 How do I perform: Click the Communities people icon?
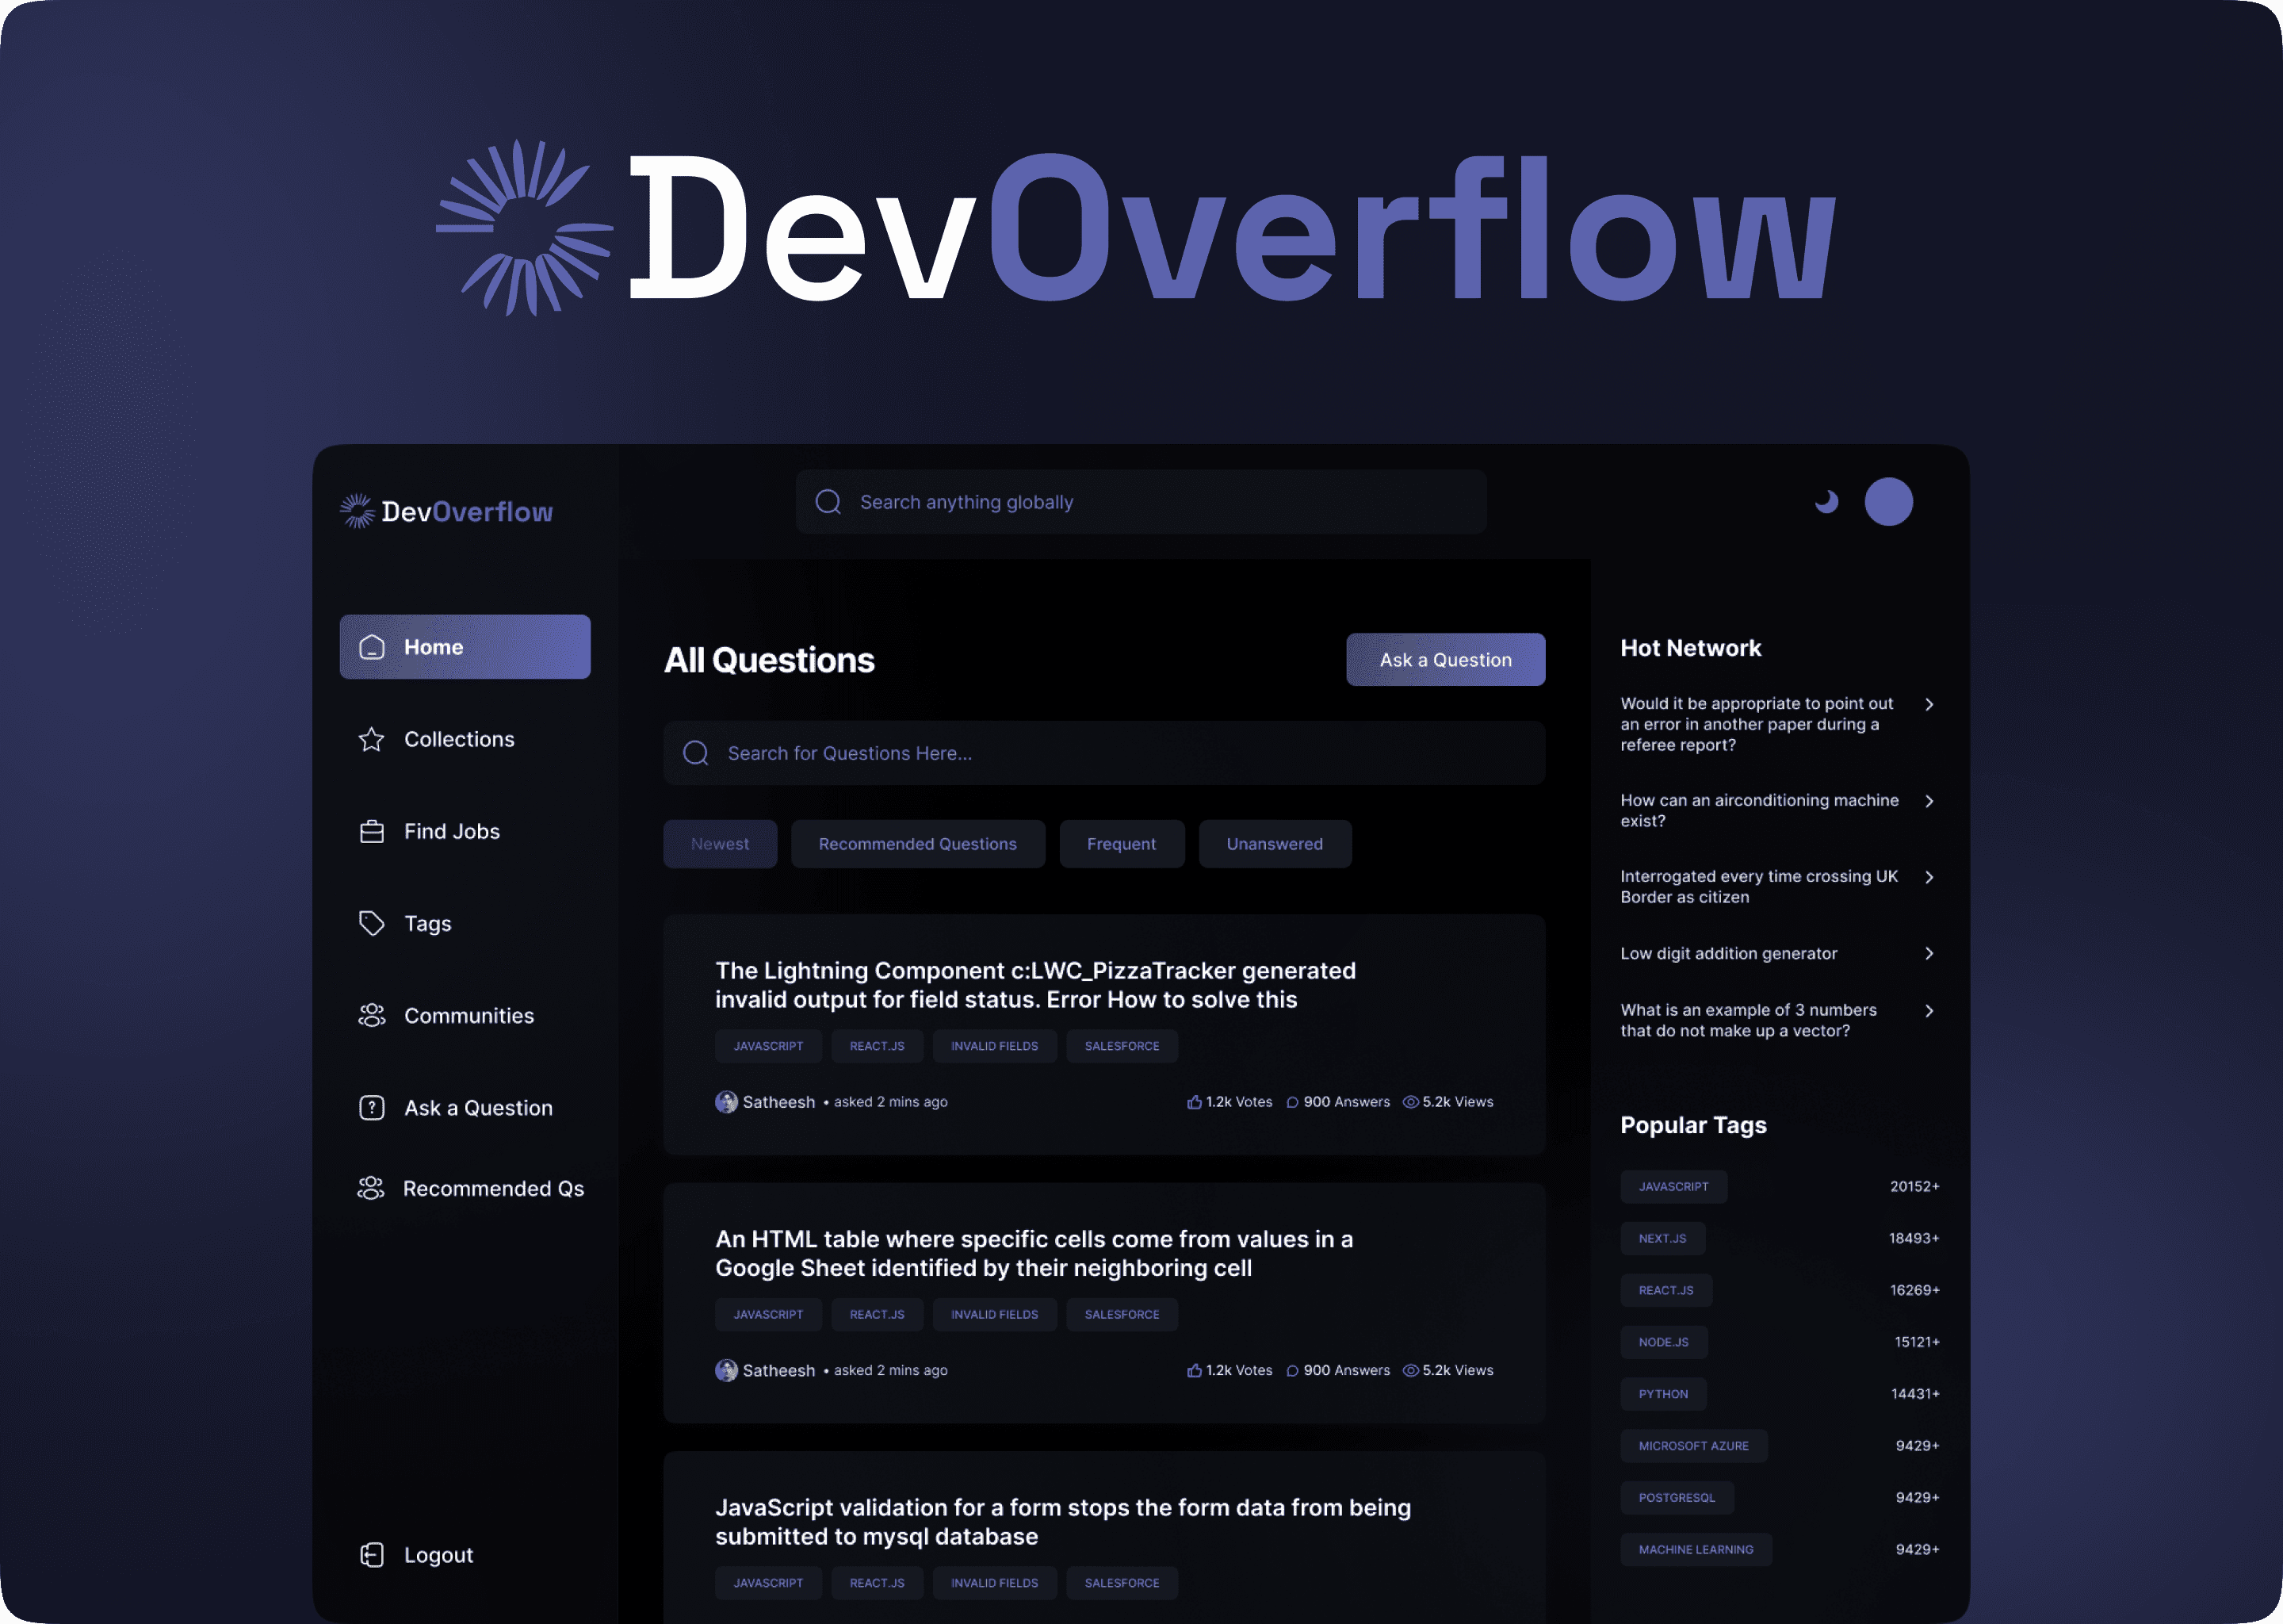click(x=372, y=1015)
